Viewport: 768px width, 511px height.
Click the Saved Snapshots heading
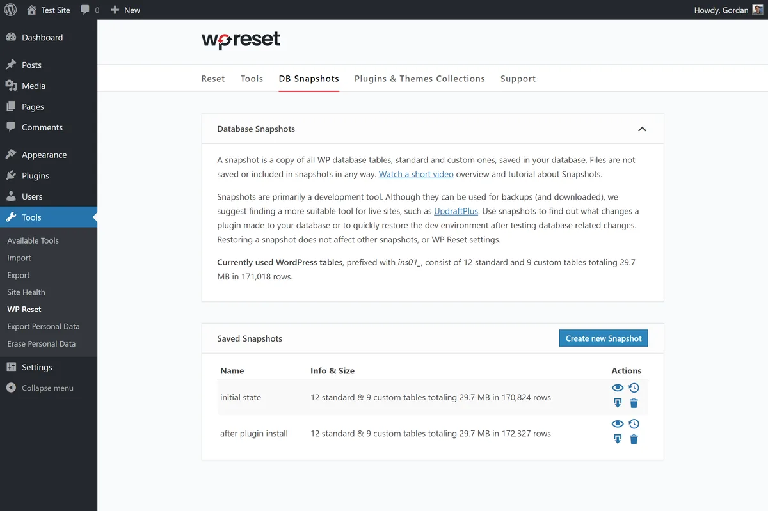[250, 338]
